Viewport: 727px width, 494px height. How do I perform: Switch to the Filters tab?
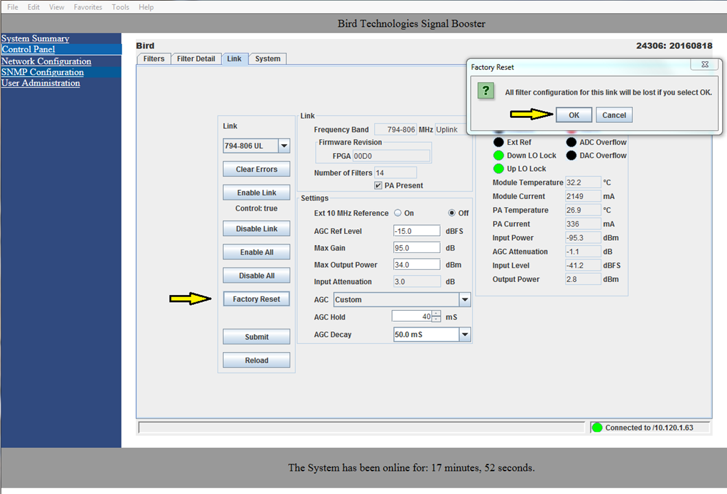click(154, 59)
